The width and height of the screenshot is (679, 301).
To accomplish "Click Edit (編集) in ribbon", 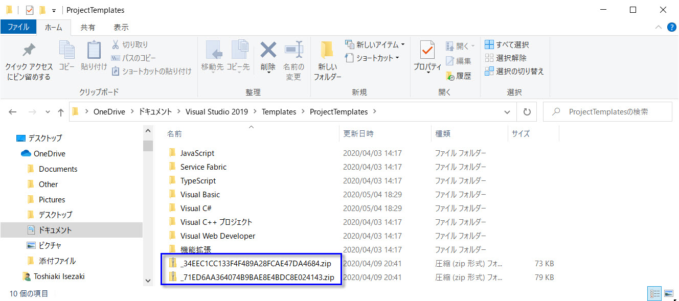I will 459,61.
